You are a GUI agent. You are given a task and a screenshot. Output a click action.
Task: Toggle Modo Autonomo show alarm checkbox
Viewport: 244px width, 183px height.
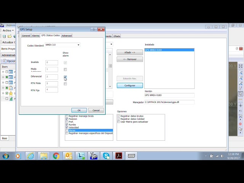65,69
